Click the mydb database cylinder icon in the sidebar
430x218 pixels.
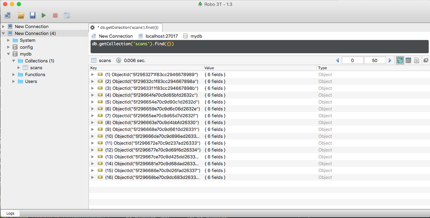point(15,54)
